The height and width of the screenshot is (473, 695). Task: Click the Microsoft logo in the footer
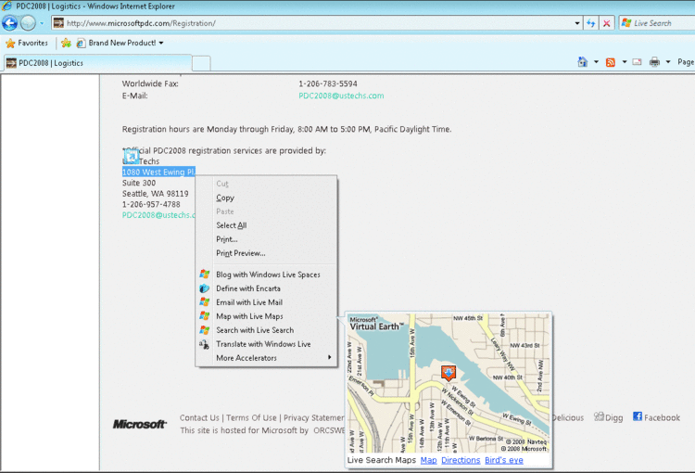(x=140, y=424)
